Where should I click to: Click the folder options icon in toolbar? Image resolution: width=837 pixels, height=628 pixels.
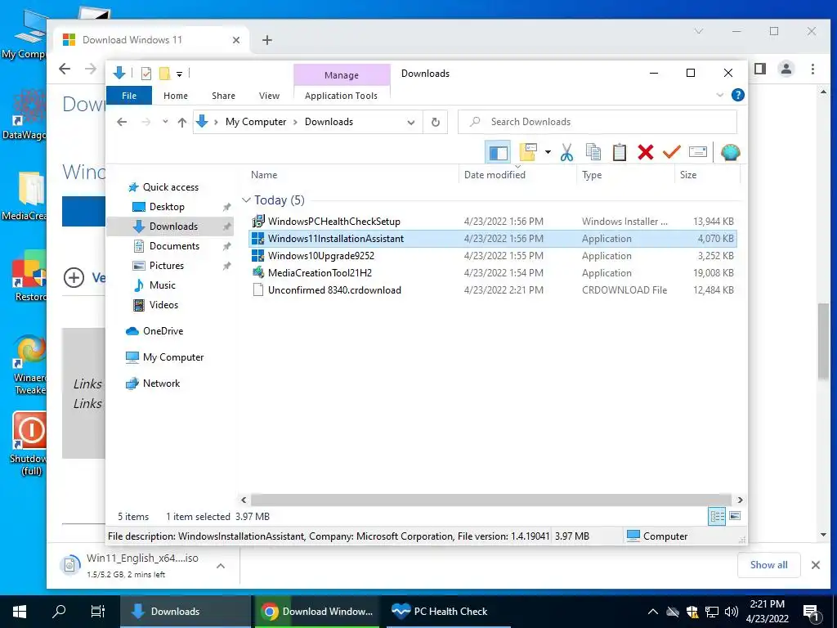528,153
